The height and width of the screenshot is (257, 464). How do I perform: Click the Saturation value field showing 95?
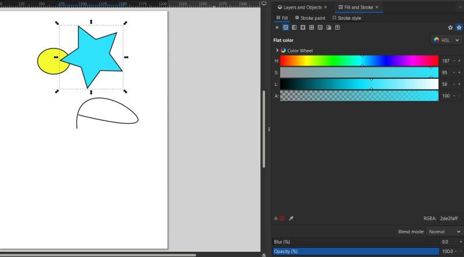(445, 73)
